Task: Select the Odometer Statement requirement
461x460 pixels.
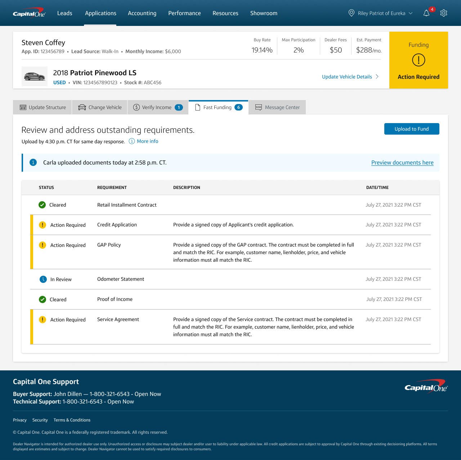Action: pos(230,279)
